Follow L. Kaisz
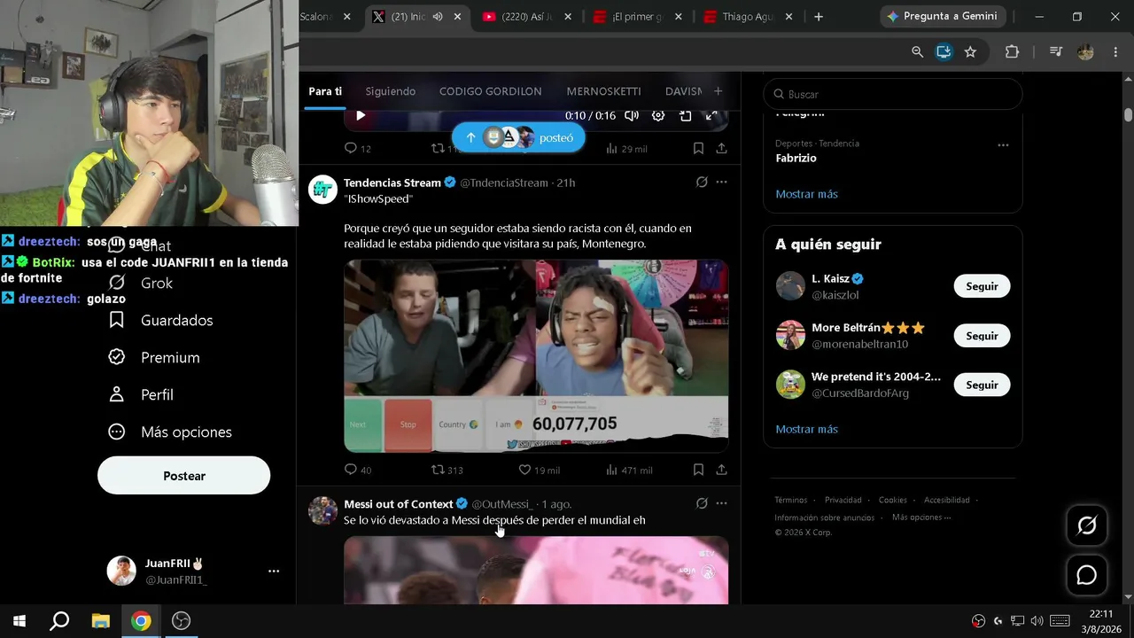1134x638 pixels. click(x=982, y=286)
